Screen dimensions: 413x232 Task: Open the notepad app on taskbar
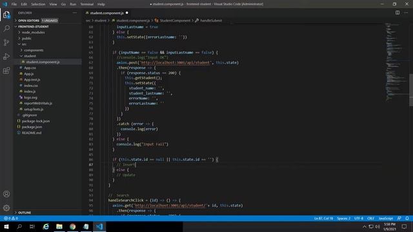point(86,226)
